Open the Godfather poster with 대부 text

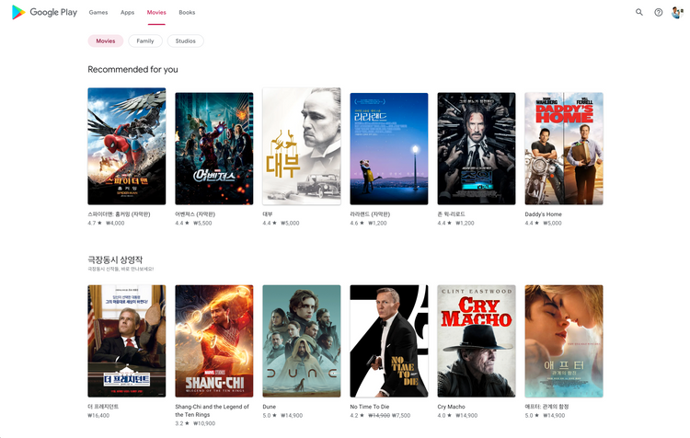[x=302, y=146]
